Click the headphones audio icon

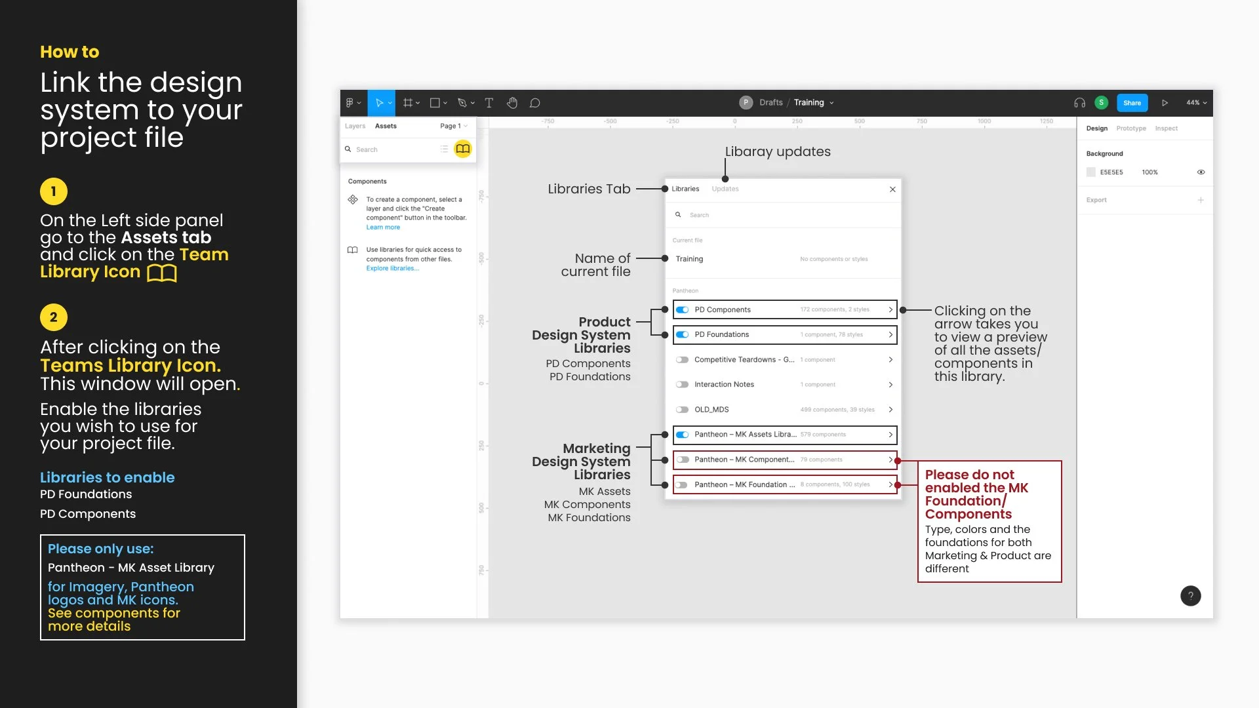pos(1079,103)
